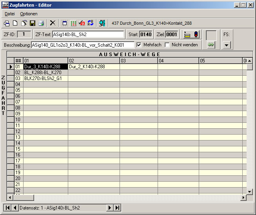Click into the ZF-Text input field
The image size is (256, 215).
pos(88,35)
